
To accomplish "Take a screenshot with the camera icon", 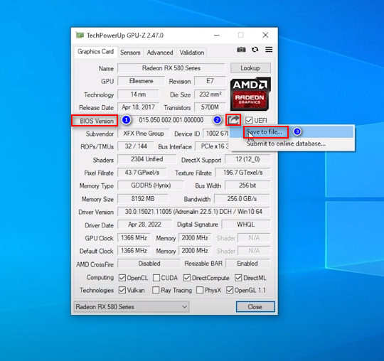I will (241, 50).
